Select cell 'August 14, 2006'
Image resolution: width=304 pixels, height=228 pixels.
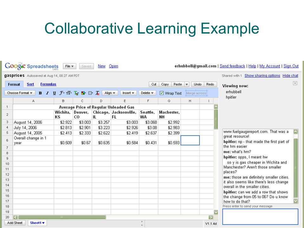pyautogui.click(x=33, y=122)
